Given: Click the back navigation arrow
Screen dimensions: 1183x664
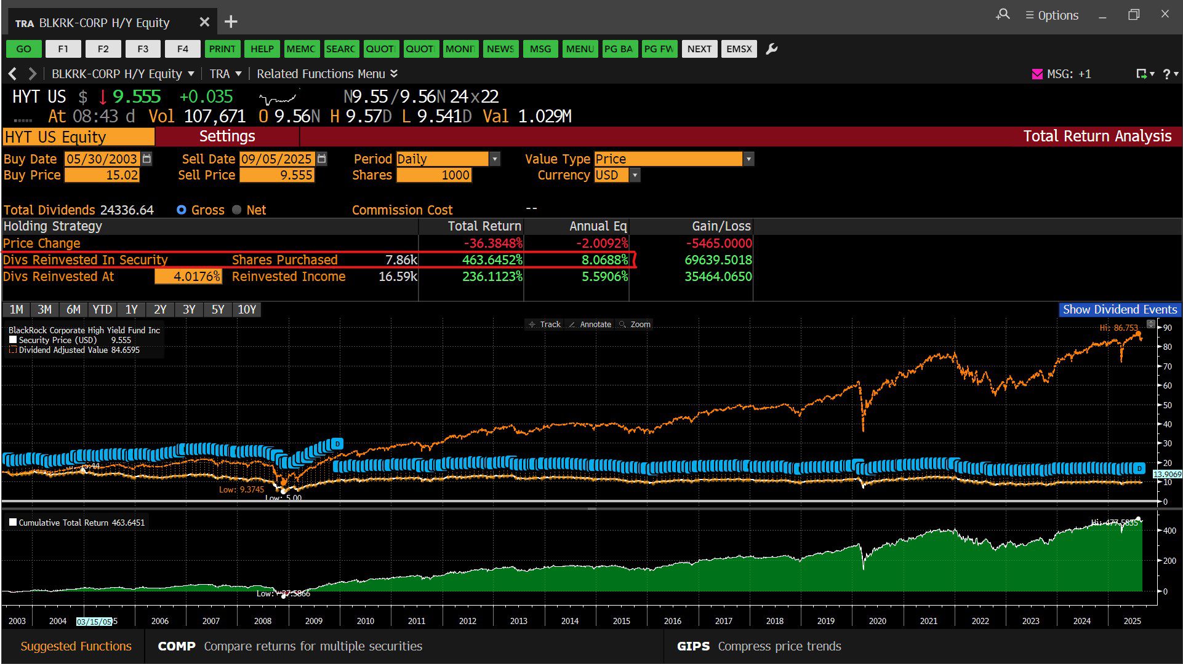Looking at the screenshot, I should click(x=12, y=74).
